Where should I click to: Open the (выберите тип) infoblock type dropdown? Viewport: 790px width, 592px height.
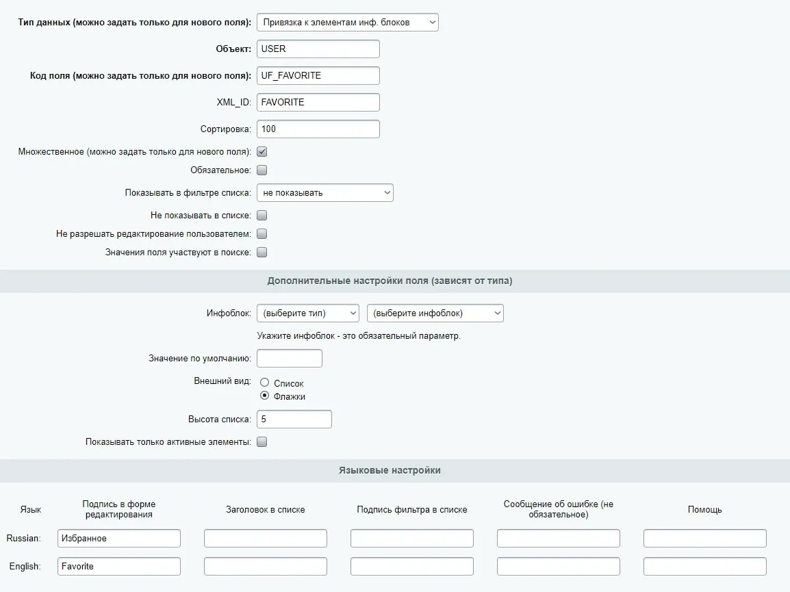[x=308, y=313]
